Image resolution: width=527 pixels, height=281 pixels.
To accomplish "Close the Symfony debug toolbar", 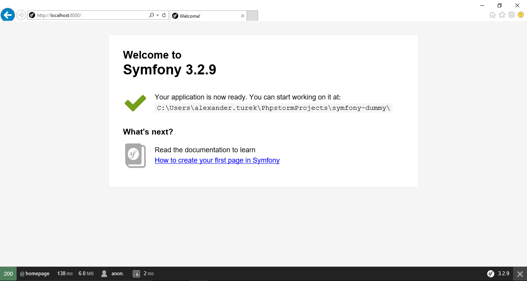I will pos(520,274).
